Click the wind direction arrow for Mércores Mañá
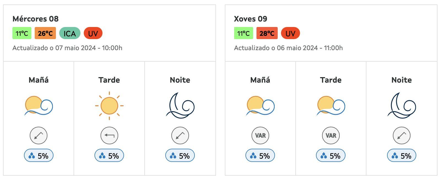The image size is (443, 179). pyautogui.click(x=39, y=135)
